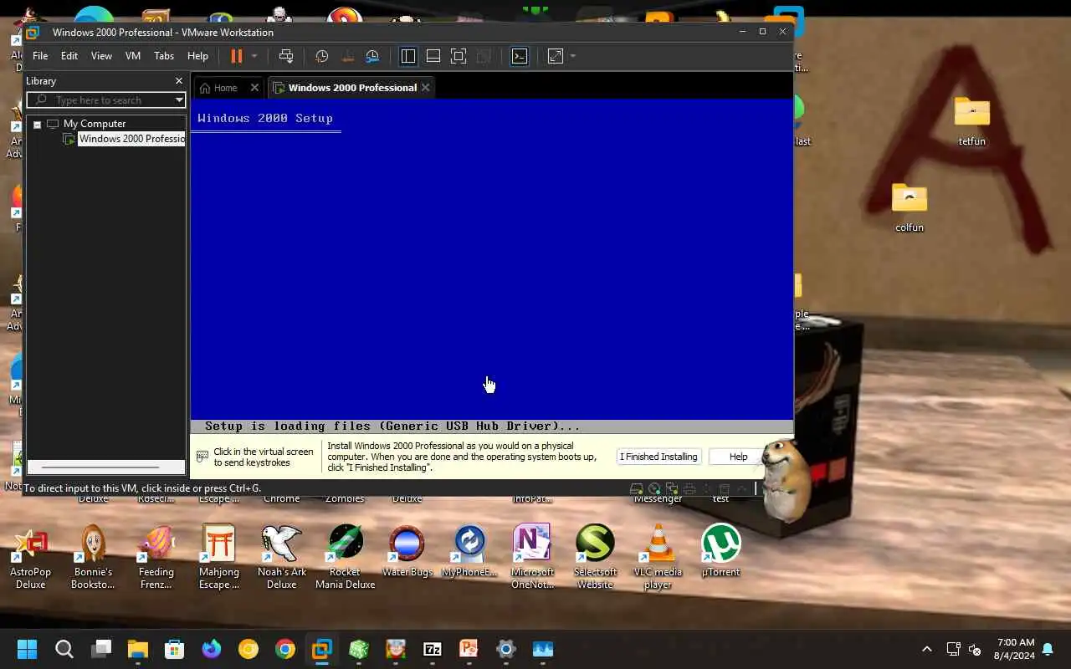Open the View menu
This screenshot has width=1071, height=669.
pyautogui.click(x=101, y=56)
